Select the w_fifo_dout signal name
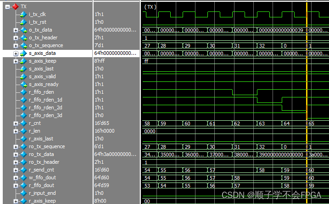 [42, 177]
